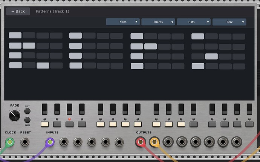The image size is (260, 162).
Task: Toggle step 1 button off
Action: [44, 124]
